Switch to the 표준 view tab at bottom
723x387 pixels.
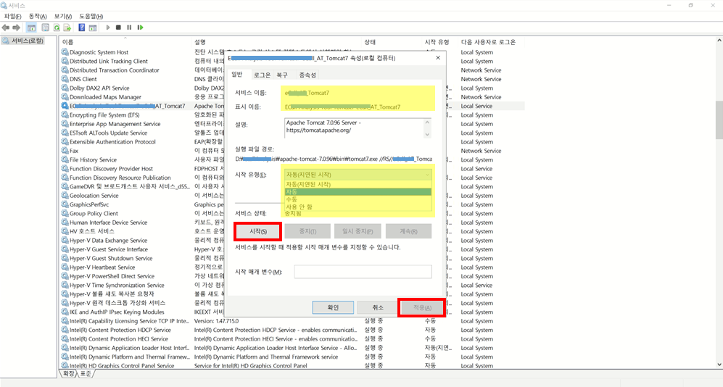tap(86, 374)
